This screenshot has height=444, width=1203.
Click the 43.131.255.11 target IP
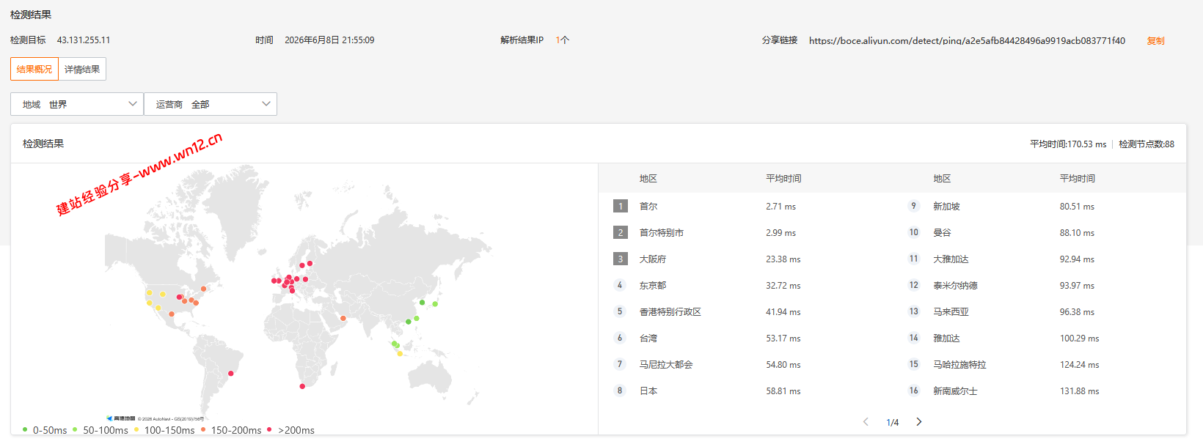pos(84,40)
